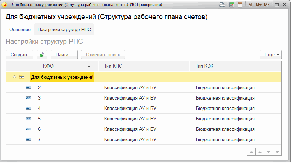Open the calculator from title bar
Image resolution: width=291 pixels, height=163 pixels.
coord(232,5)
